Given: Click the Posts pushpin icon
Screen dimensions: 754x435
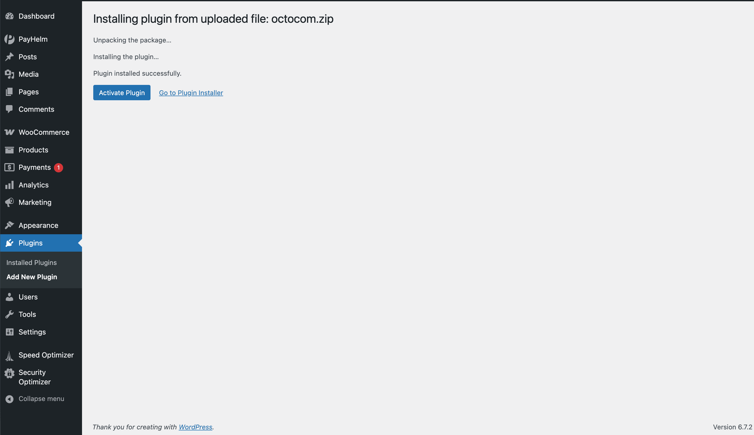Looking at the screenshot, I should click(x=9, y=57).
